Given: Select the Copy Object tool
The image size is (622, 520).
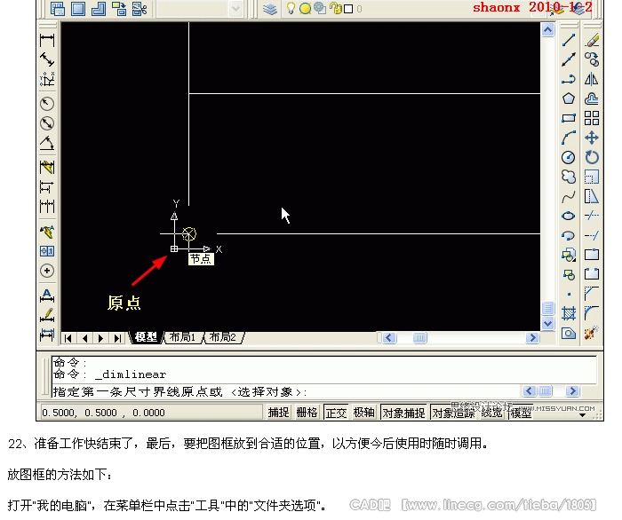Looking at the screenshot, I should click(592, 59).
